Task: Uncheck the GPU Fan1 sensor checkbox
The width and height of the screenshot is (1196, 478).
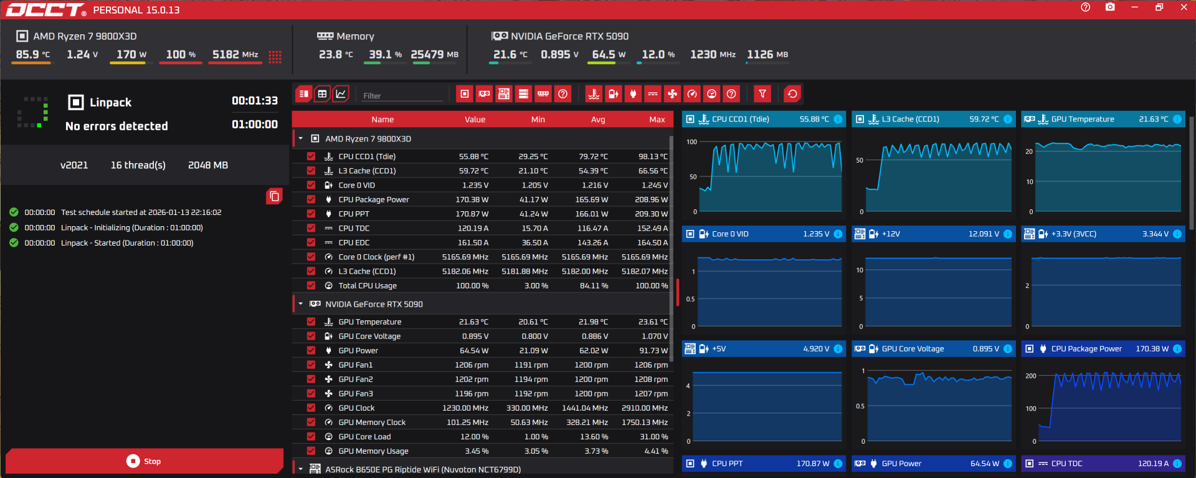Action: tap(311, 365)
